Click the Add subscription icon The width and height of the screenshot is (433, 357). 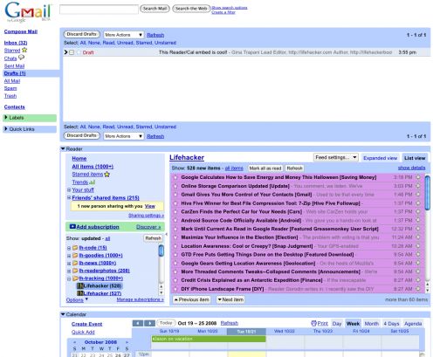(x=72, y=226)
